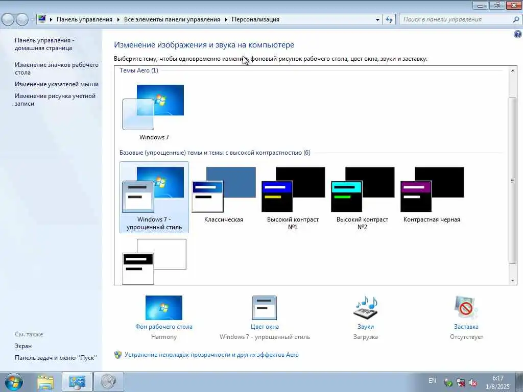Open the Звуки sound scheme icon

point(366,308)
